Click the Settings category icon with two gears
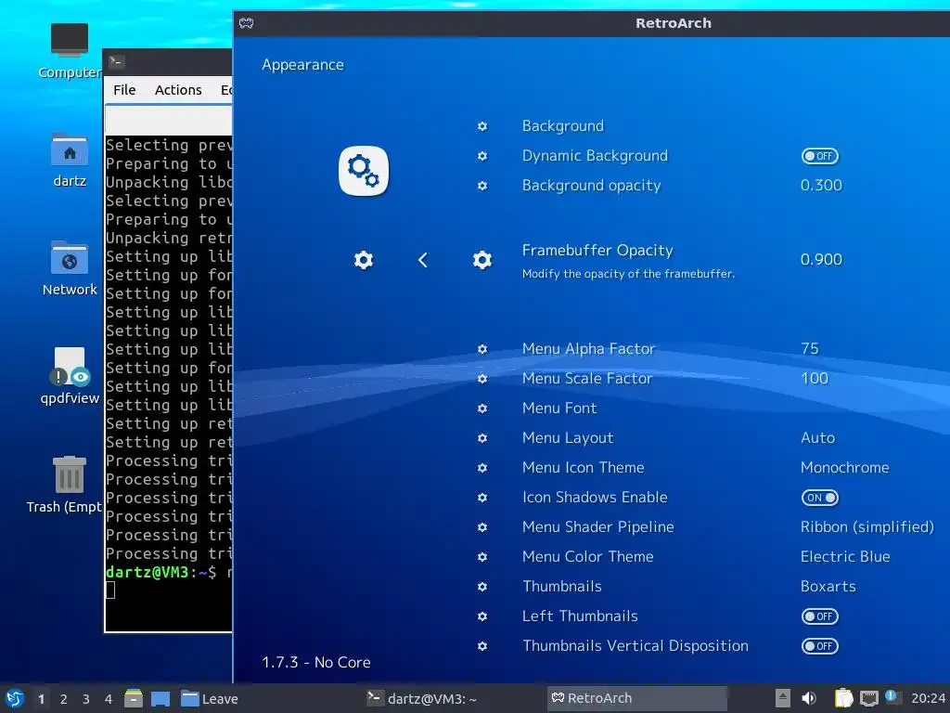 [364, 171]
